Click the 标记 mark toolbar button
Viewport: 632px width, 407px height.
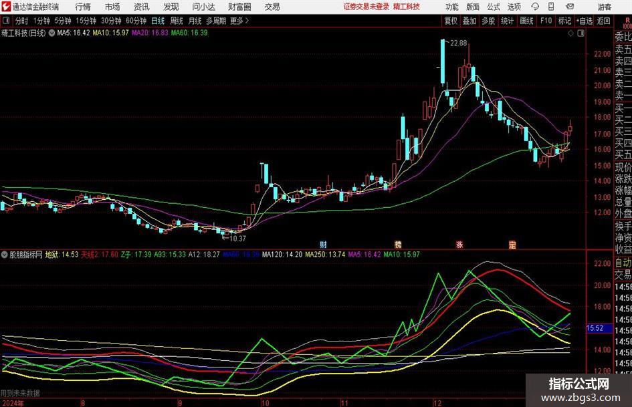(564, 21)
